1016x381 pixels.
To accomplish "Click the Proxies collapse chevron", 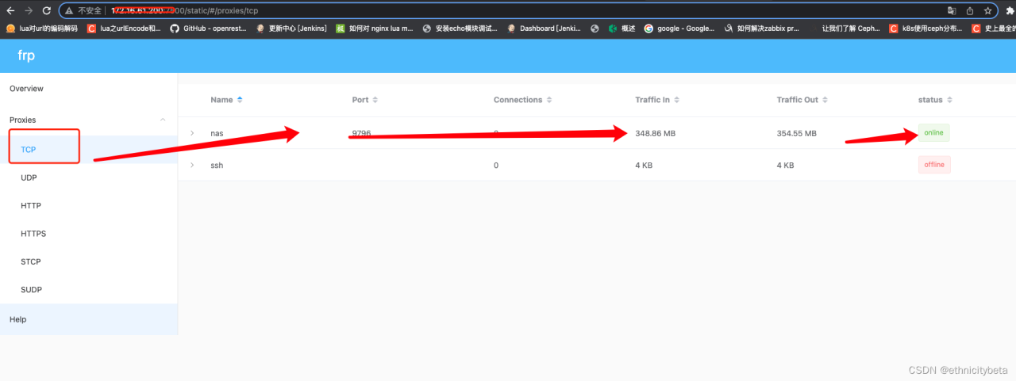I will (163, 120).
